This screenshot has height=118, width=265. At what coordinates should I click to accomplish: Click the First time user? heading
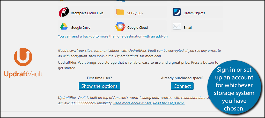click(99, 78)
